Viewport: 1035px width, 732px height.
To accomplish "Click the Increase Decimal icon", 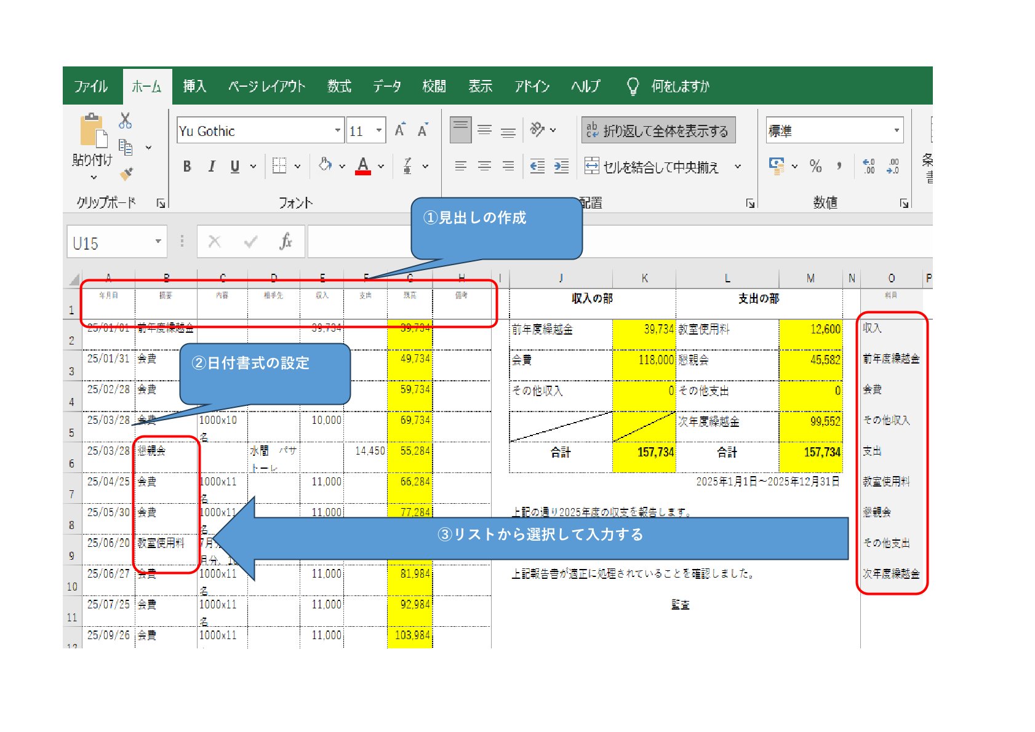I will [x=868, y=166].
